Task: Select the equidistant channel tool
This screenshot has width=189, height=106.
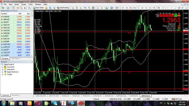Action: click(x=179, y=8)
